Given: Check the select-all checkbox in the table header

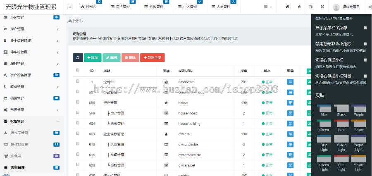Looking at the screenshot, I should point(78,70).
